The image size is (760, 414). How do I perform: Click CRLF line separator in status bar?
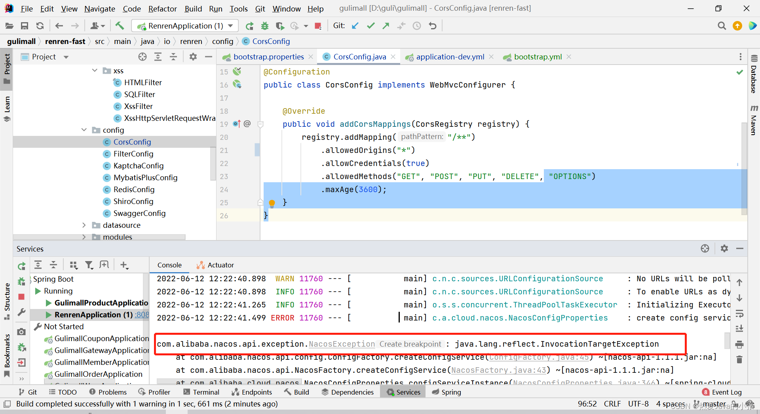(612, 404)
